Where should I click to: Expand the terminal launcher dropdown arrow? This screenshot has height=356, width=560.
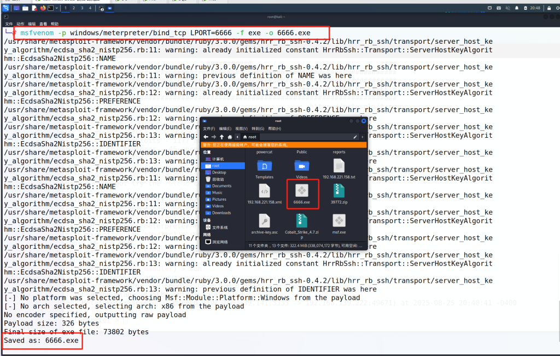click(x=56, y=8)
